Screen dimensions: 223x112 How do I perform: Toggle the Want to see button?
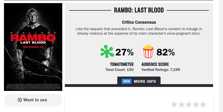(x=33, y=100)
